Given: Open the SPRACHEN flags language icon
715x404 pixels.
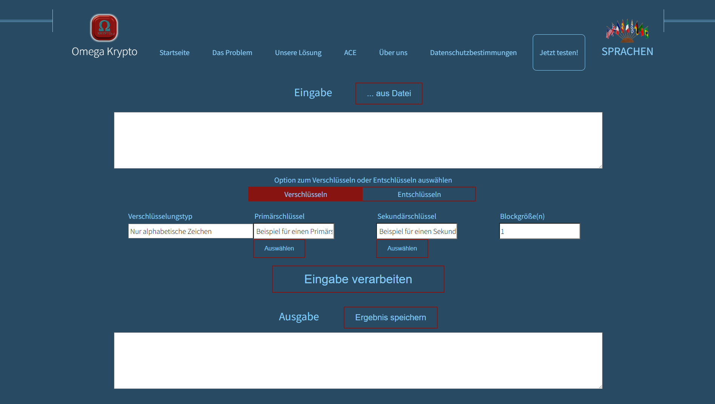Looking at the screenshot, I should [627, 30].
